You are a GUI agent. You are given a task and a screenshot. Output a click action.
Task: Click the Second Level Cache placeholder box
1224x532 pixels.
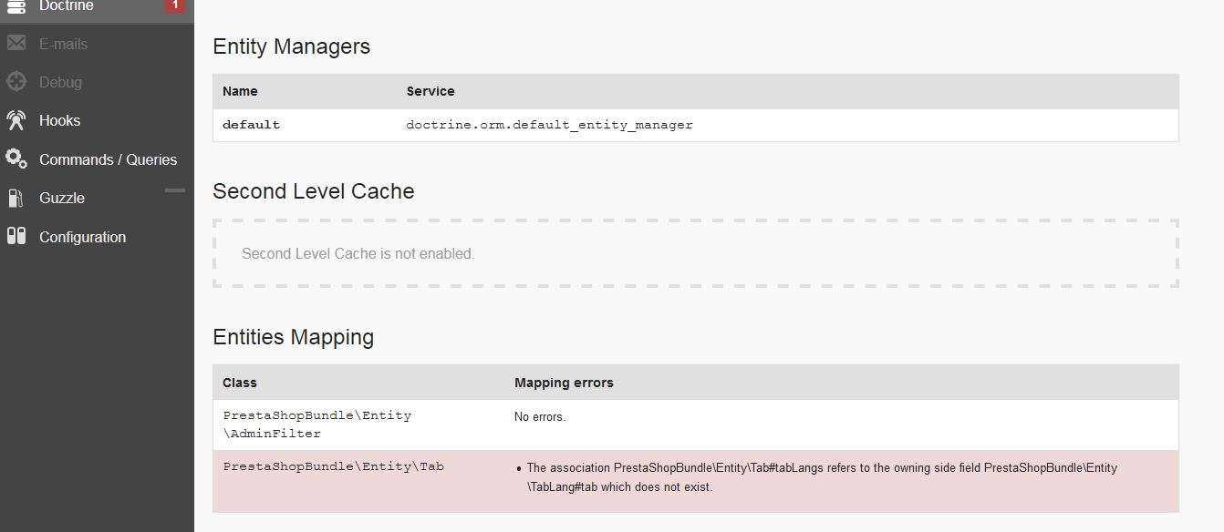[695, 252]
